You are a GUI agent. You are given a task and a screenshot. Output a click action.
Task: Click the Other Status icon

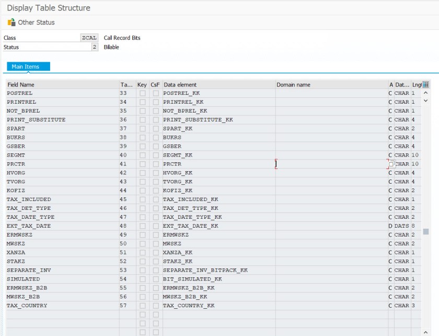[x=11, y=23]
